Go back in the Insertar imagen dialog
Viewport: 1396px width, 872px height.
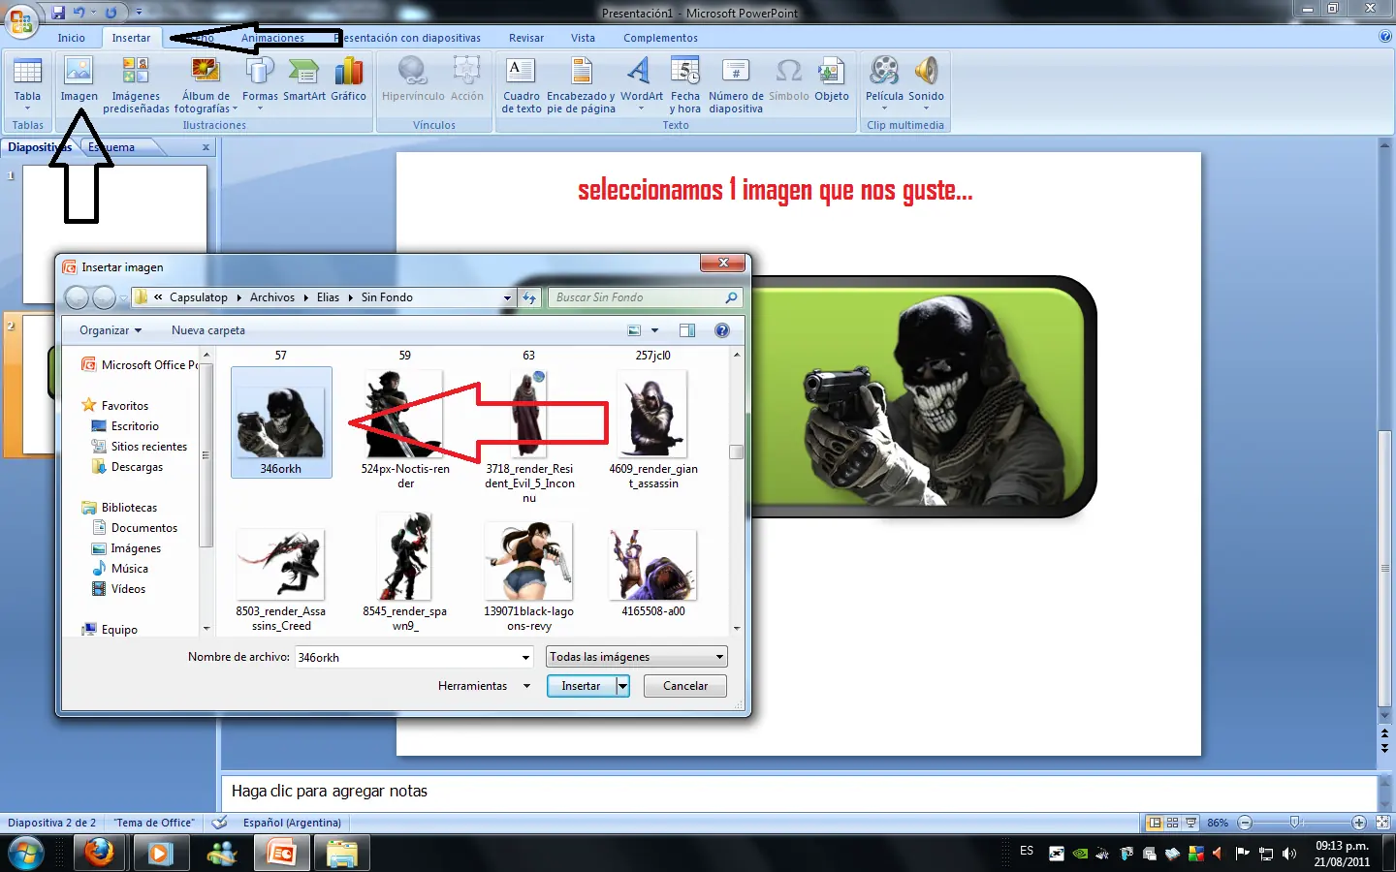point(77,297)
